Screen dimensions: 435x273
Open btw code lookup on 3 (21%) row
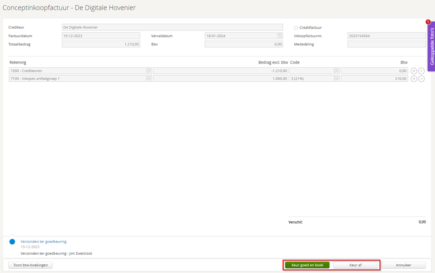(336, 79)
